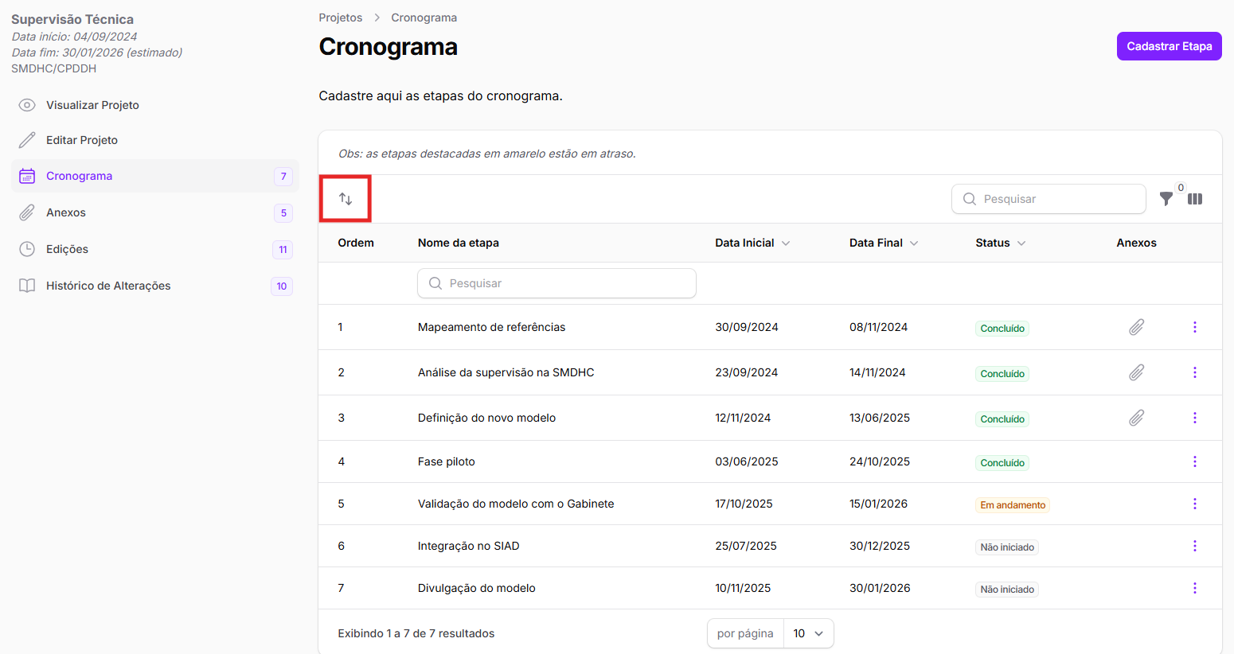Open attachment for Definição do novo modelo
Image resolution: width=1234 pixels, height=654 pixels.
point(1136,418)
